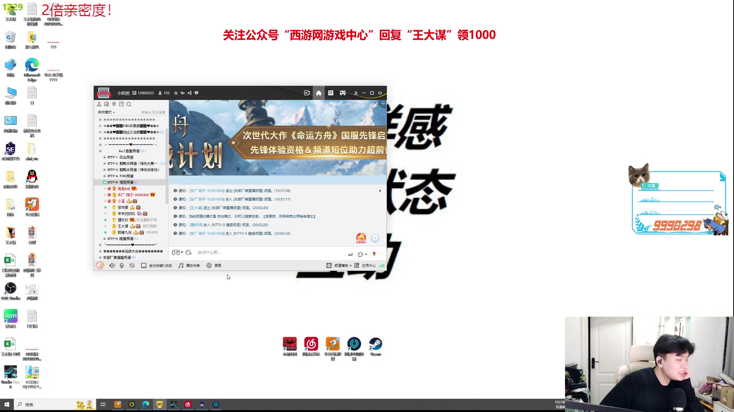This screenshot has width=734, height=412.
Task: Click the send enter arrow icon
Action: point(350,254)
